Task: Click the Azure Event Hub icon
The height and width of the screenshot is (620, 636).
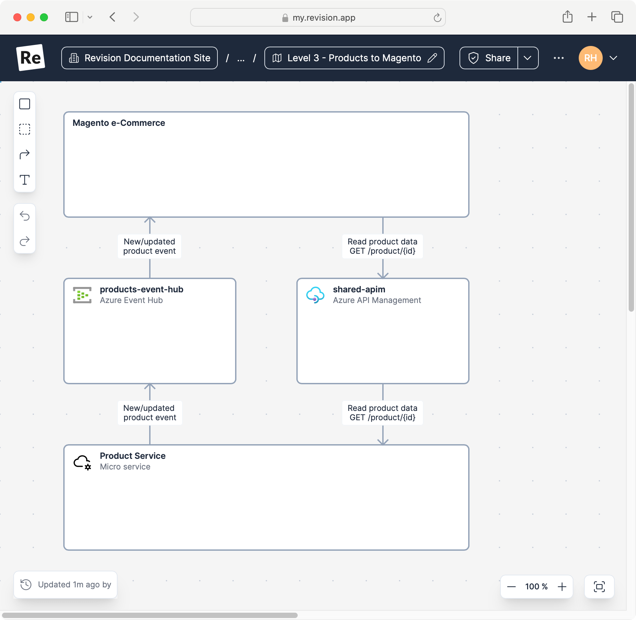Action: [82, 295]
